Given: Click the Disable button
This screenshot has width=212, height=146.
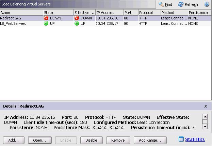Looking at the screenshot, I should (x=92, y=140).
